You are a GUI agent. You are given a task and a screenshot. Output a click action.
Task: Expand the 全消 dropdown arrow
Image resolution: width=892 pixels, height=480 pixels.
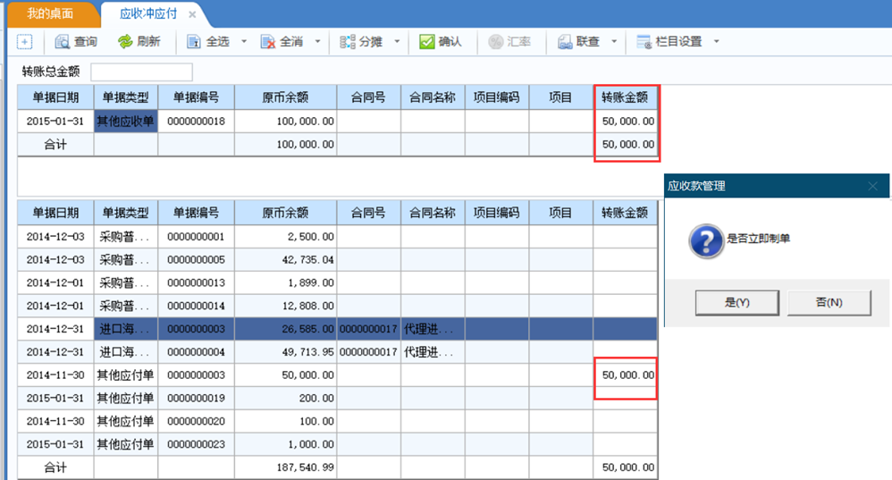point(317,41)
